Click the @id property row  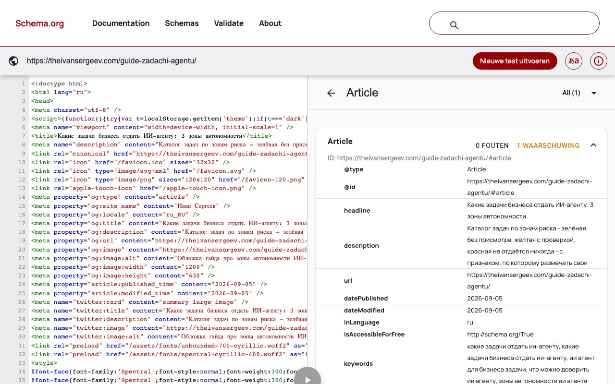coord(461,187)
